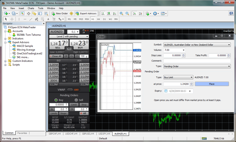The height and width of the screenshot is (142, 236).
Task: Select the Text 'A' drawing tool
Action: point(48,19)
